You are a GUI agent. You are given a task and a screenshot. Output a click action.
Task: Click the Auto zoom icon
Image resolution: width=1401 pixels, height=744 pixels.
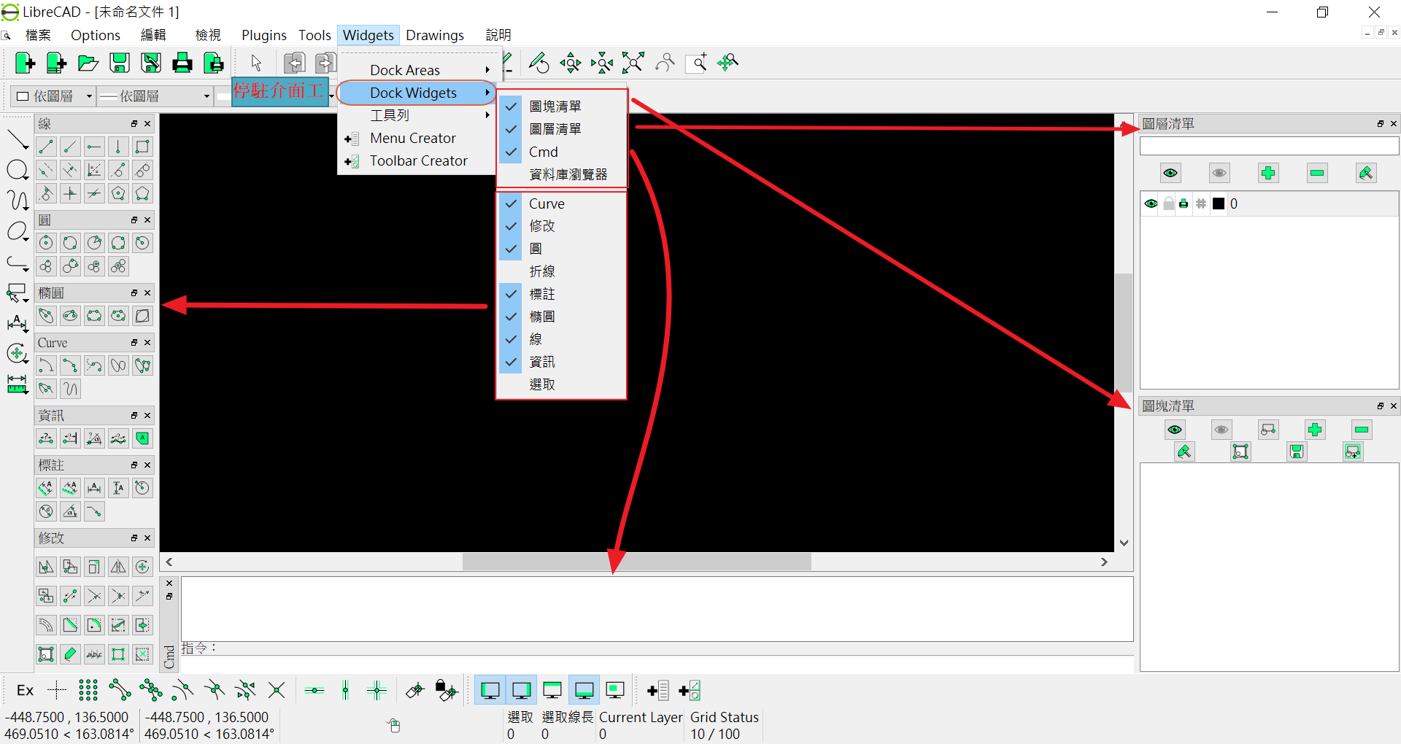(633, 63)
